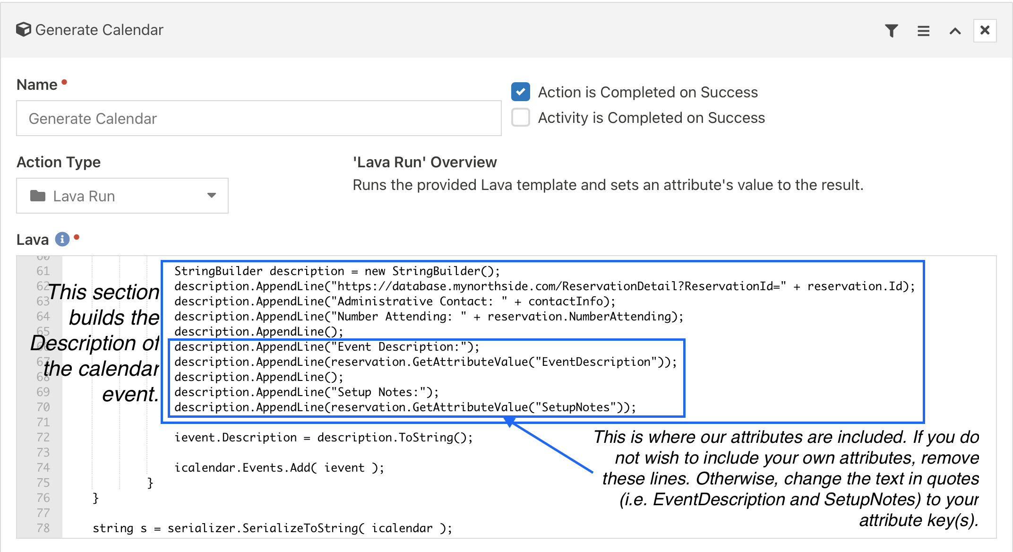Viewport: 1013px width, 552px height.
Task: Click the cube icon beside Generate Calendar title
Action: tap(23, 30)
